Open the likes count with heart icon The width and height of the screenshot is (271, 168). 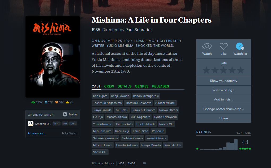coord(59,102)
